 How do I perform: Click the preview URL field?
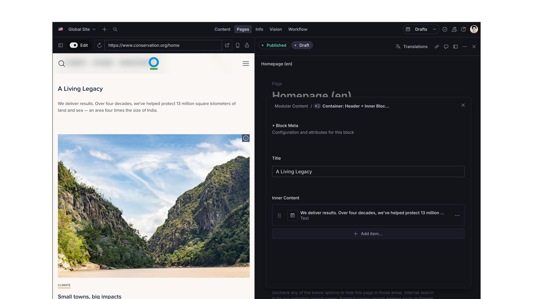coord(163,45)
